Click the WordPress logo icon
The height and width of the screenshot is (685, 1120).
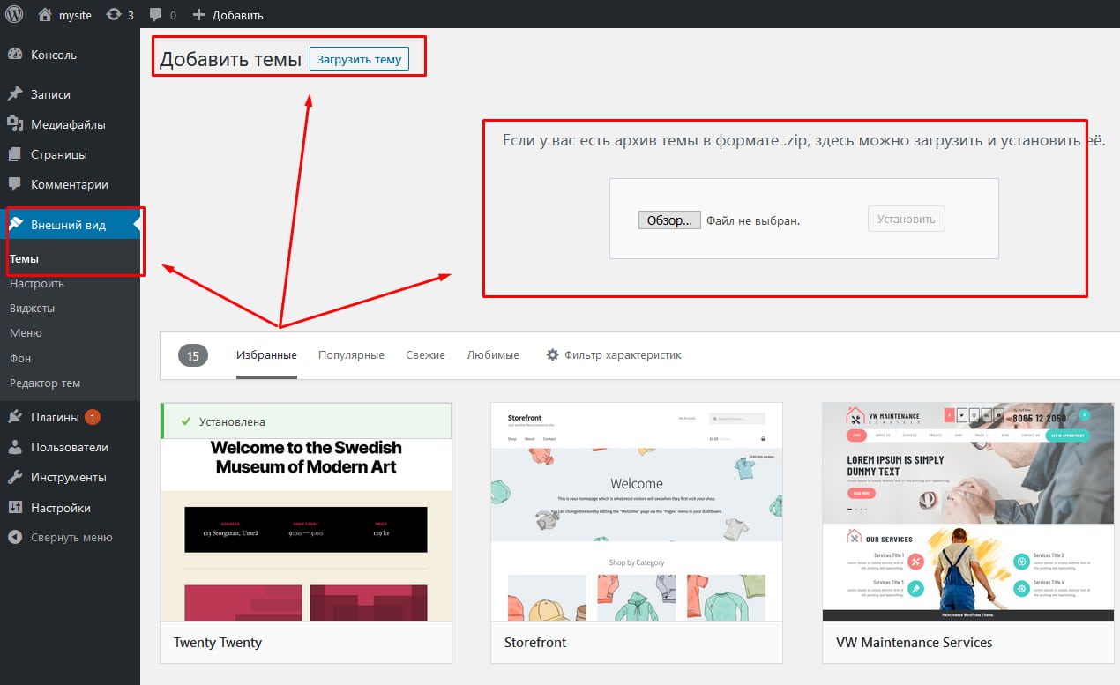(14, 14)
